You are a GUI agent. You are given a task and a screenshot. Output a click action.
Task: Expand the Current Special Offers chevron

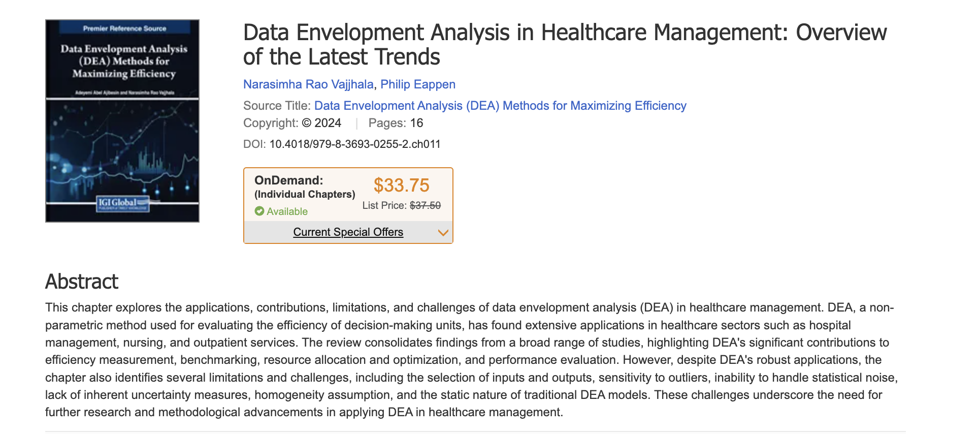[x=443, y=232]
